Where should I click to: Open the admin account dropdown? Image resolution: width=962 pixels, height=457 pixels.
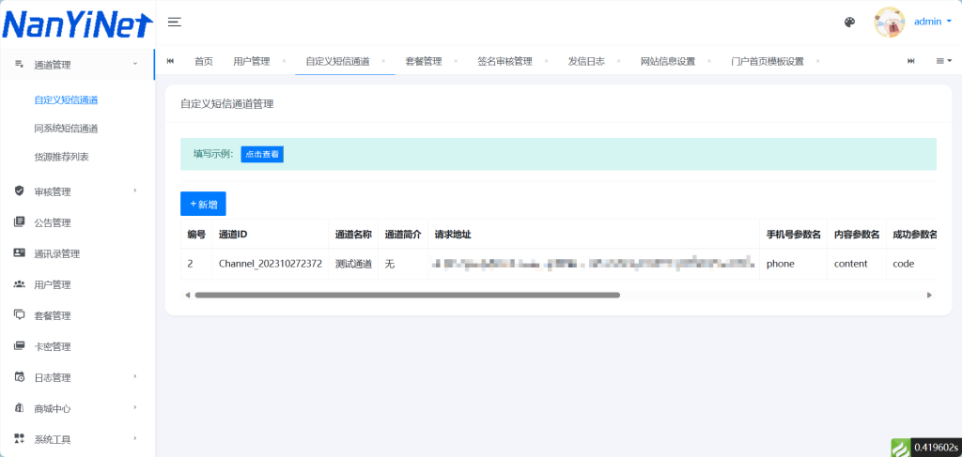point(933,22)
